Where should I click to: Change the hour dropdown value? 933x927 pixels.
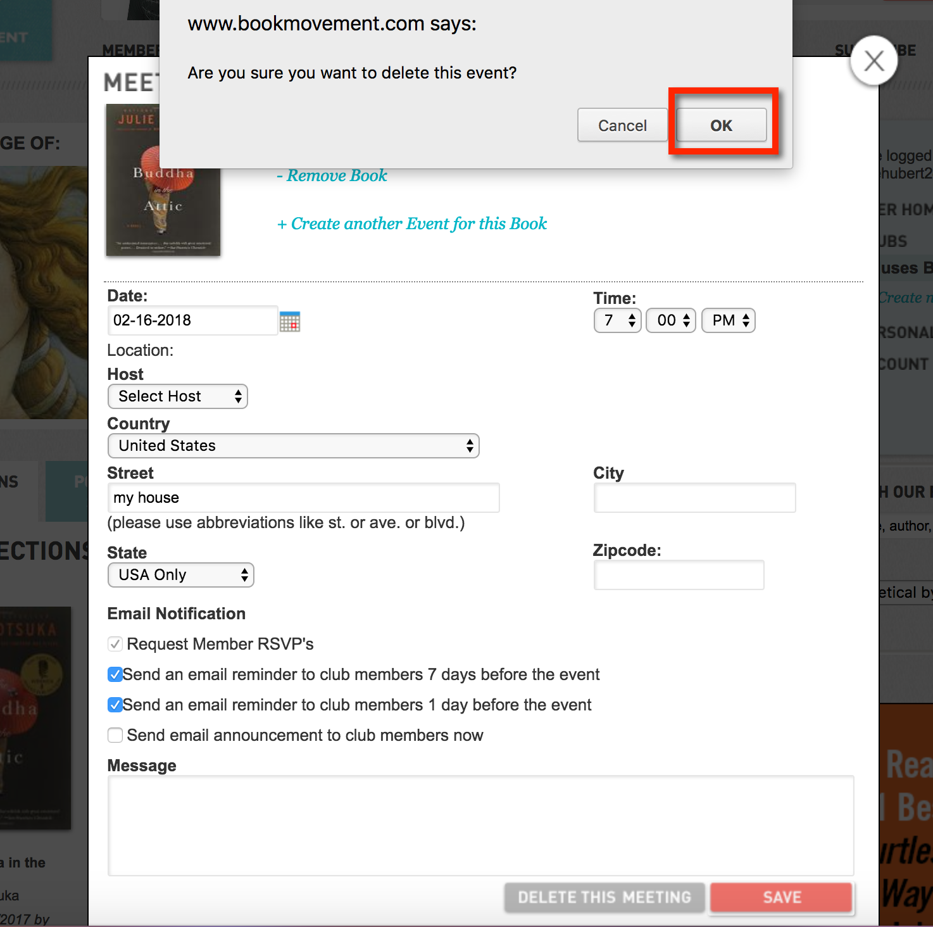(617, 320)
